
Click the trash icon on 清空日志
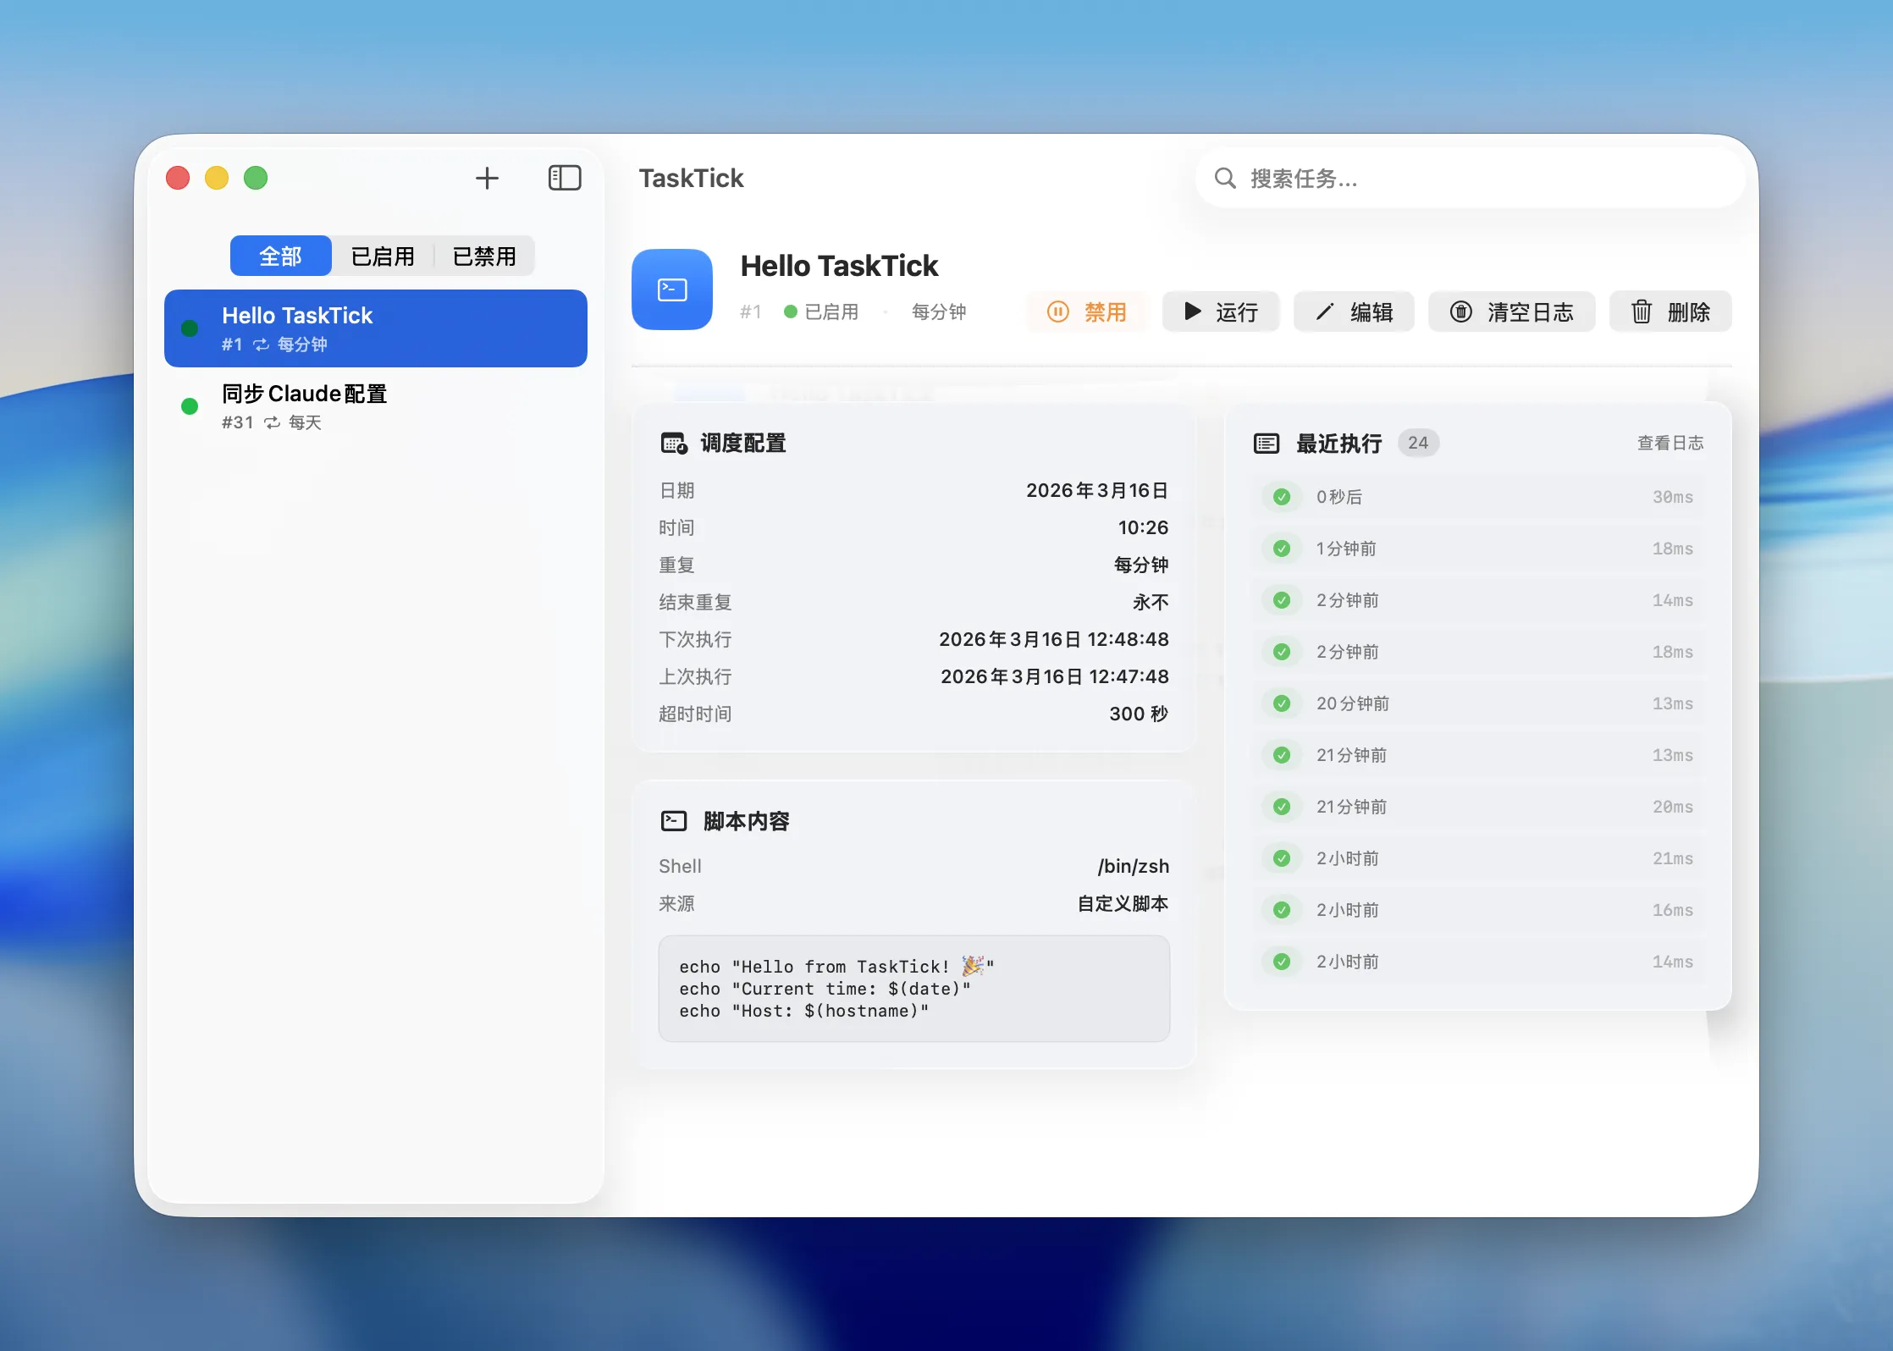pyautogui.click(x=1461, y=312)
